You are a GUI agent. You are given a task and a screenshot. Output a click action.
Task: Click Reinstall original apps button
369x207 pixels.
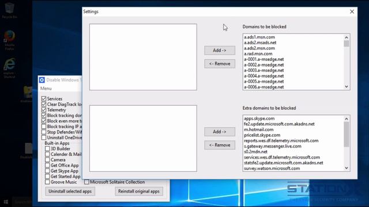139,191
